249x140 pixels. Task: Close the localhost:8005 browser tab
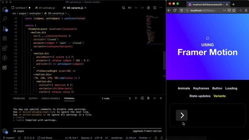tap(227, 4)
